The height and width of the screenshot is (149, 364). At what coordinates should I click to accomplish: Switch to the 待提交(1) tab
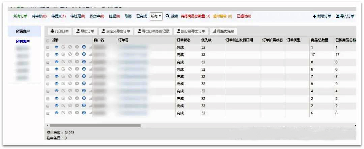pos(58,16)
